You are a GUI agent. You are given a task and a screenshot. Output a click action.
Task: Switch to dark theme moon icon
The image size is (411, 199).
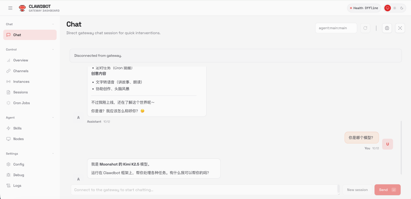(401, 8)
